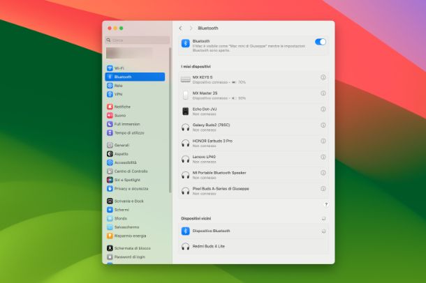Select VPN in the sidebar
Viewport: 426px width, 283px height.
[x=119, y=94]
